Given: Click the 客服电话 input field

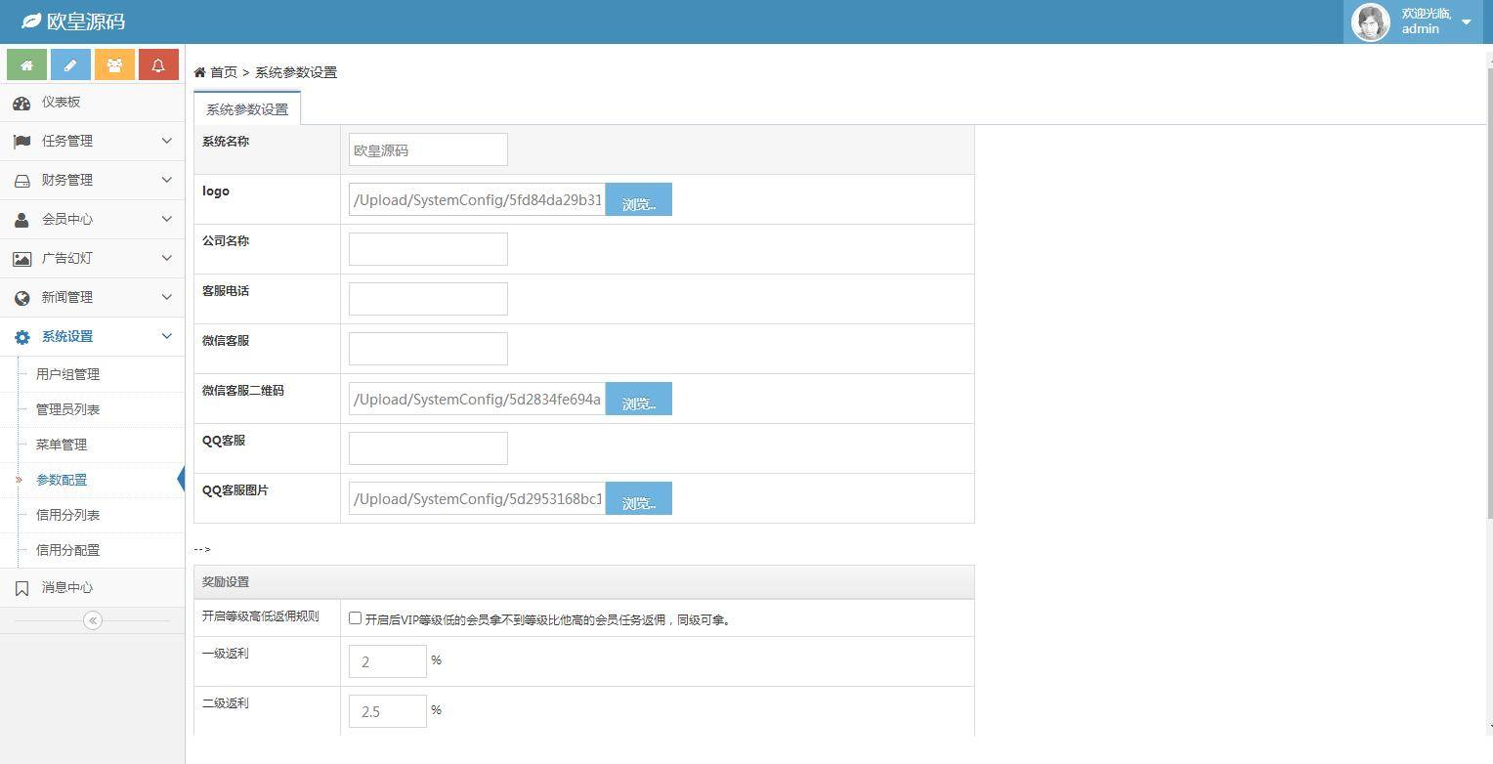Looking at the screenshot, I should (x=428, y=299).
